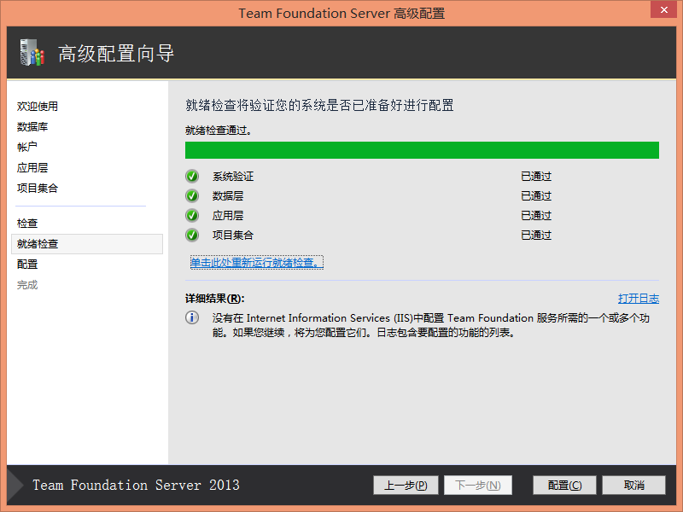Click the blue info icon in detailed results
This screenshot has height=512, width=683.
coord(192,317)
